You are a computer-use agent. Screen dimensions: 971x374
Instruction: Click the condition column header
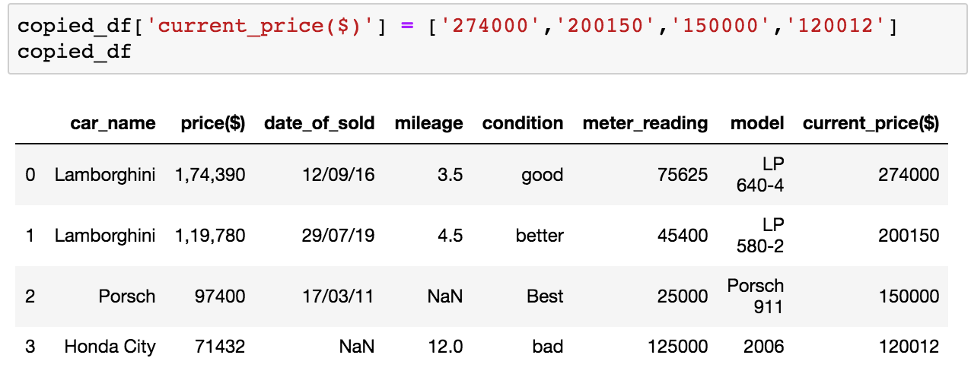pos(523,123)
